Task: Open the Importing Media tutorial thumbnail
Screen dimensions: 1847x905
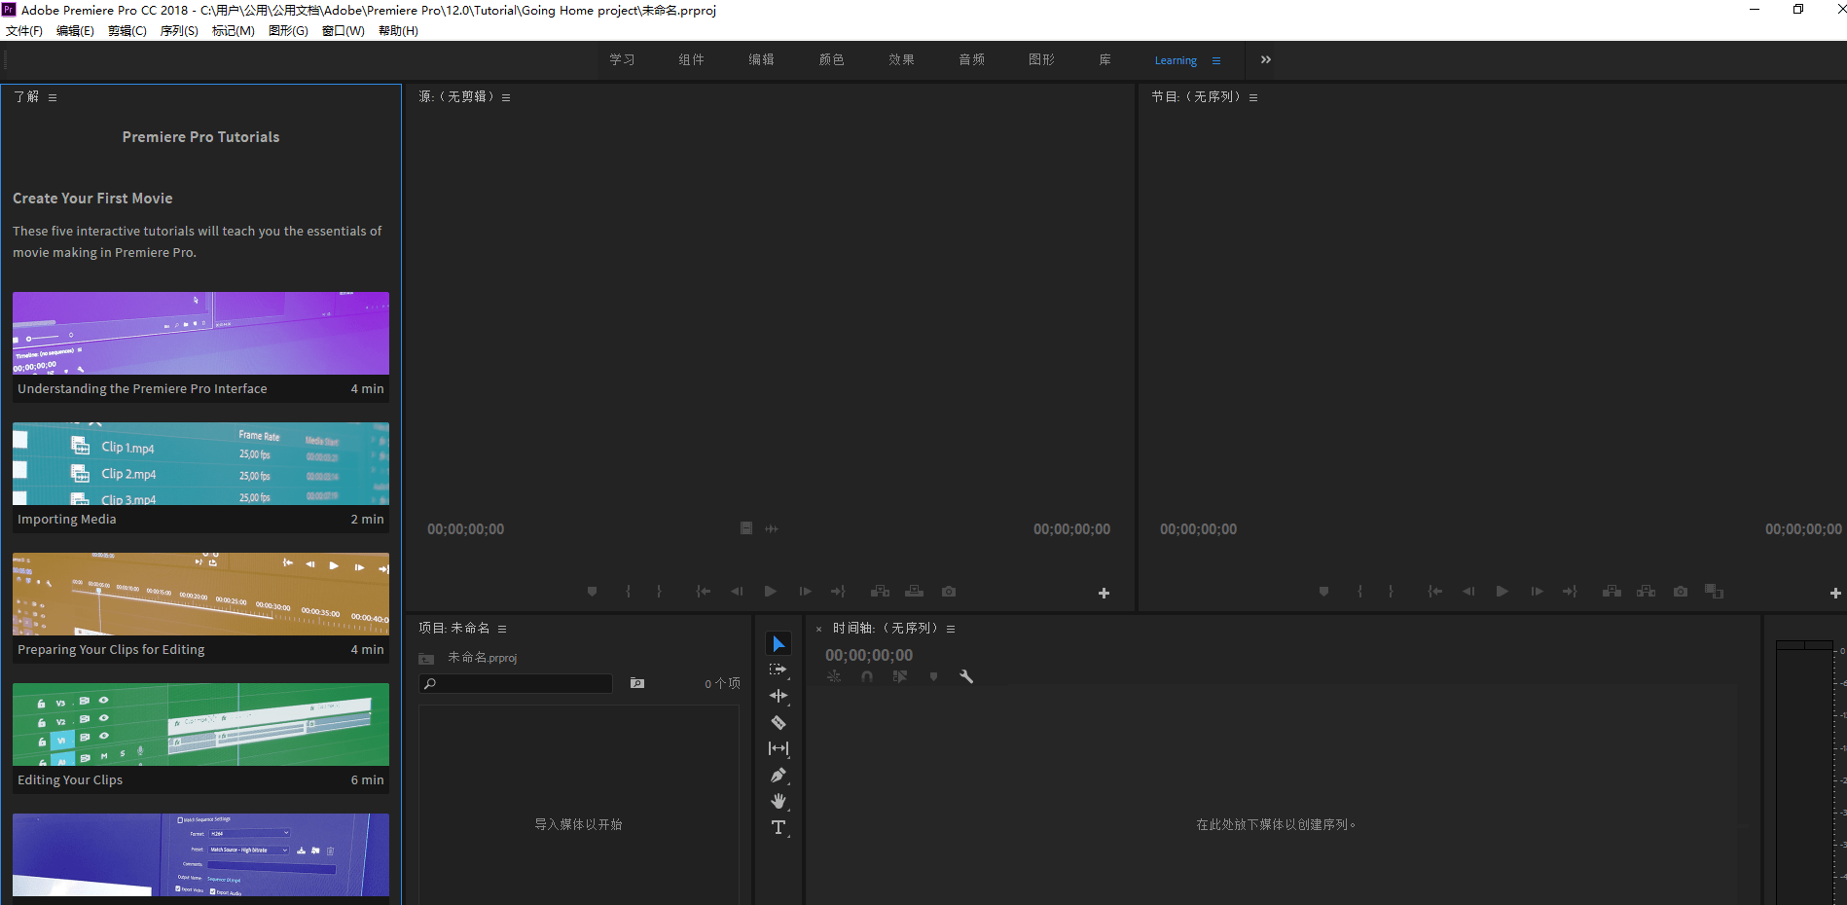Action: (x=200, y=464)
